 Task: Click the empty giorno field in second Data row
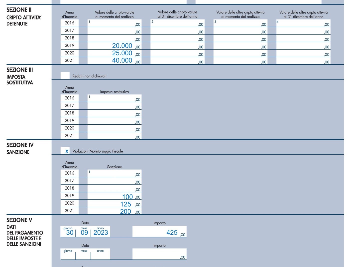(x=68, y=254)
